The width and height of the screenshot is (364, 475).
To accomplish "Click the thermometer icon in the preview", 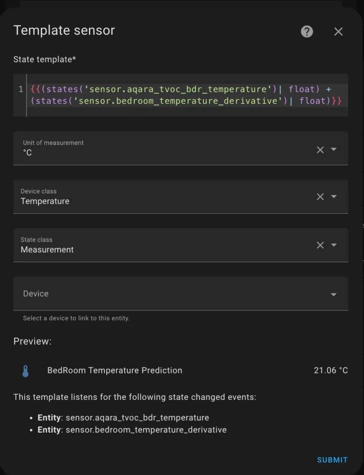I will (26, 371).
